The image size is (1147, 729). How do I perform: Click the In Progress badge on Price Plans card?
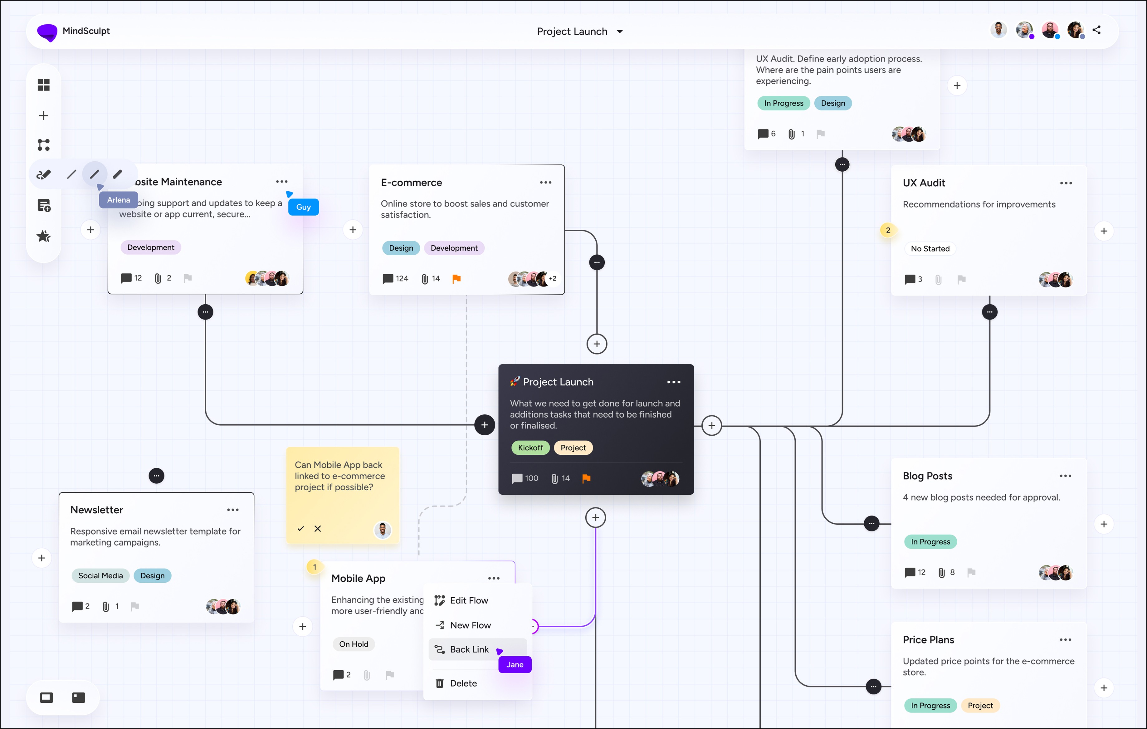(x=930, y=705)
